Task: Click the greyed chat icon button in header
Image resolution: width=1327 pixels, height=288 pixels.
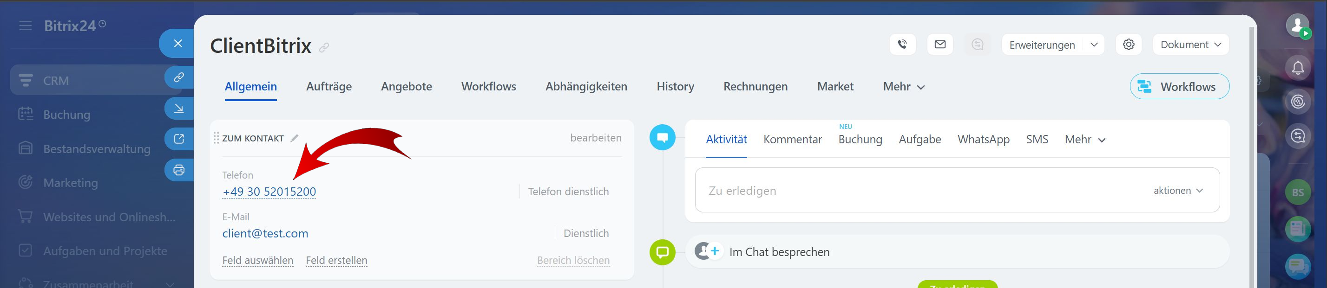Action: click(977, 45)
